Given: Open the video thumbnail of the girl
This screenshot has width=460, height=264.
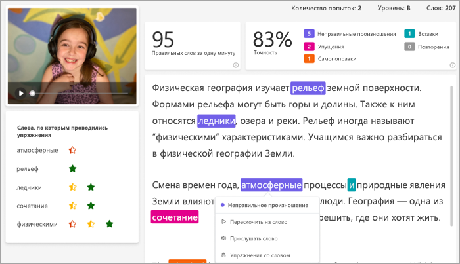Looking at the screenshot, I should (x=72, y=56).
